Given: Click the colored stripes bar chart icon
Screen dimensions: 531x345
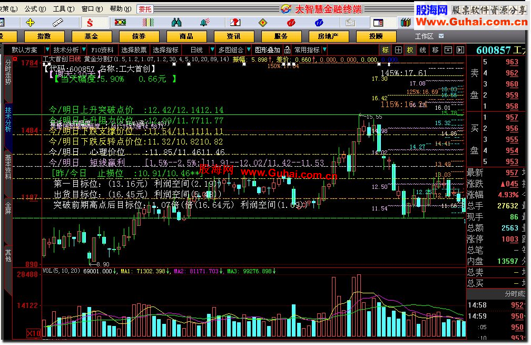Looking at the screenshot, I should [148, 23].
